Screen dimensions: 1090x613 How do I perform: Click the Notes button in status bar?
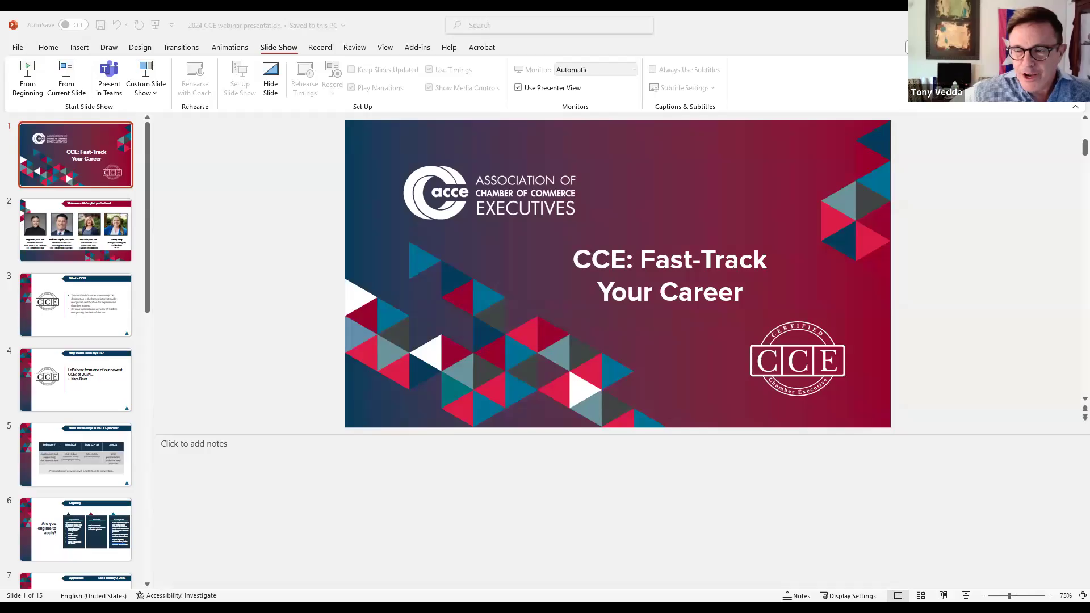click(796, 595)
